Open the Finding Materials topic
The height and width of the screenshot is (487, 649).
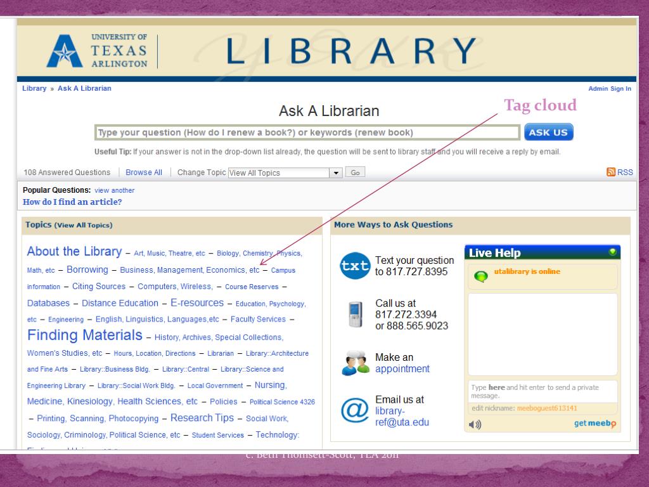(x=84, y=335)
